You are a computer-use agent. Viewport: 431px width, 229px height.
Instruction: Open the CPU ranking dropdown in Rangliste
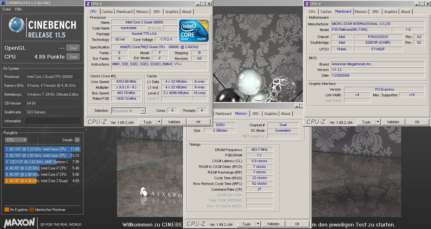coord(16,140)
